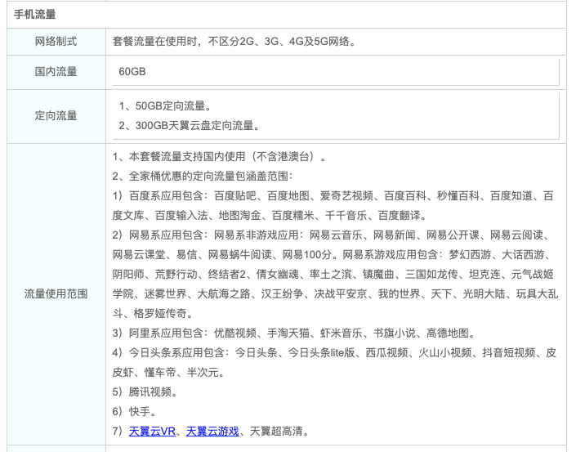Click the line starting '3）阿里系应用包含'

click(x=294, y=333)
